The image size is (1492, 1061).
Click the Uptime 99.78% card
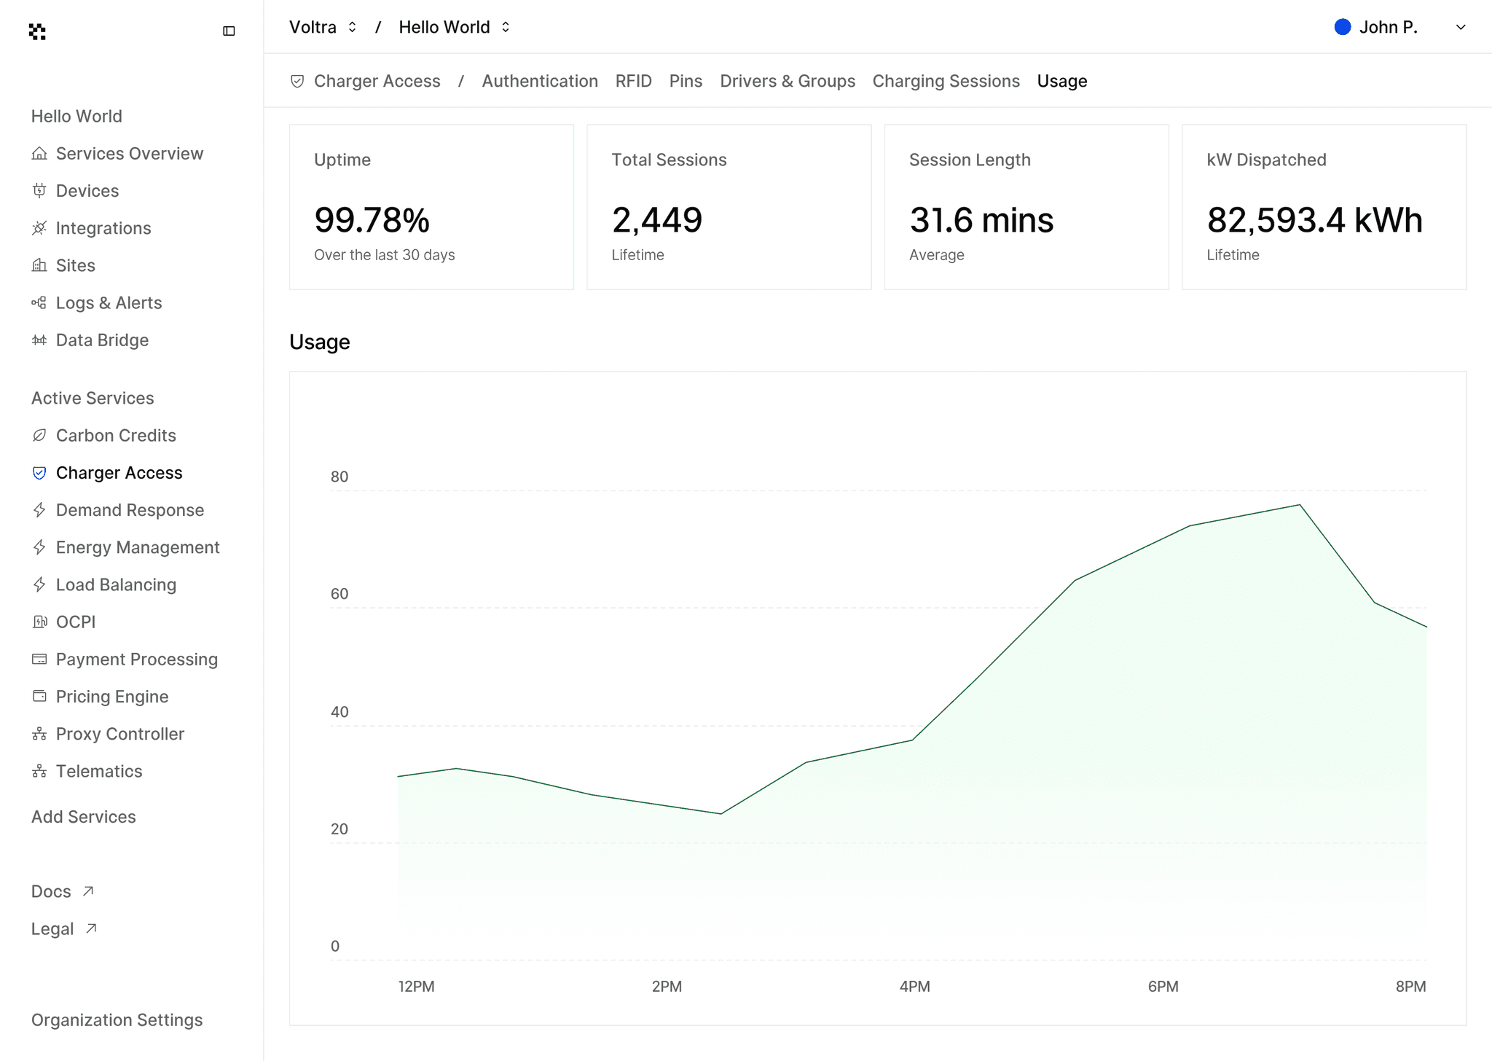click(431, 207)
